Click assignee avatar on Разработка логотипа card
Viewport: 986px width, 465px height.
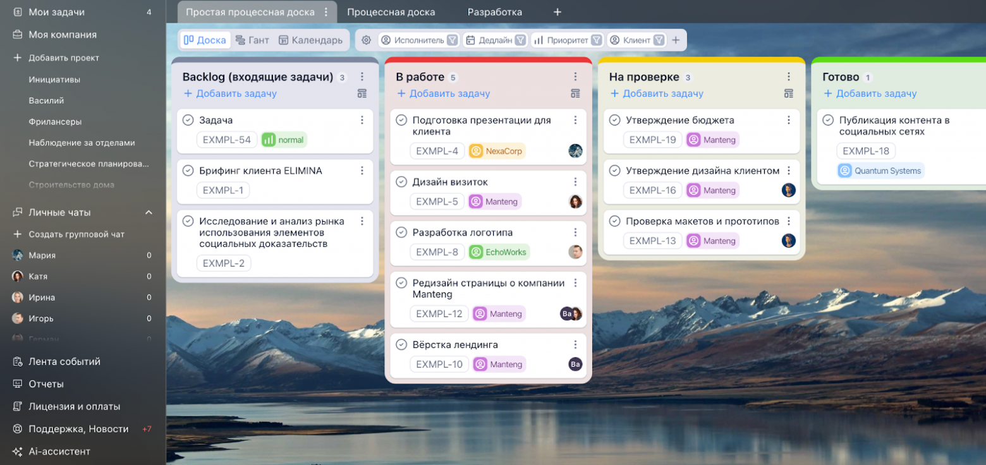click(x=575, y=252)
